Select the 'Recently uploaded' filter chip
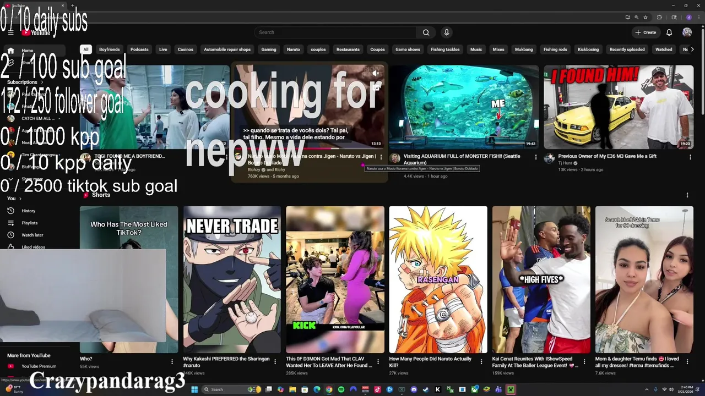Image resolution: width=705 pixels, height=396 pixels. 627,50
